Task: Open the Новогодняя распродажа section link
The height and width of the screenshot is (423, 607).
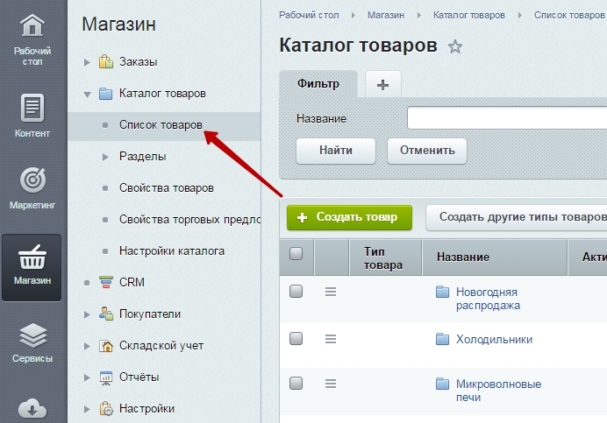Action: coord(488,299)
